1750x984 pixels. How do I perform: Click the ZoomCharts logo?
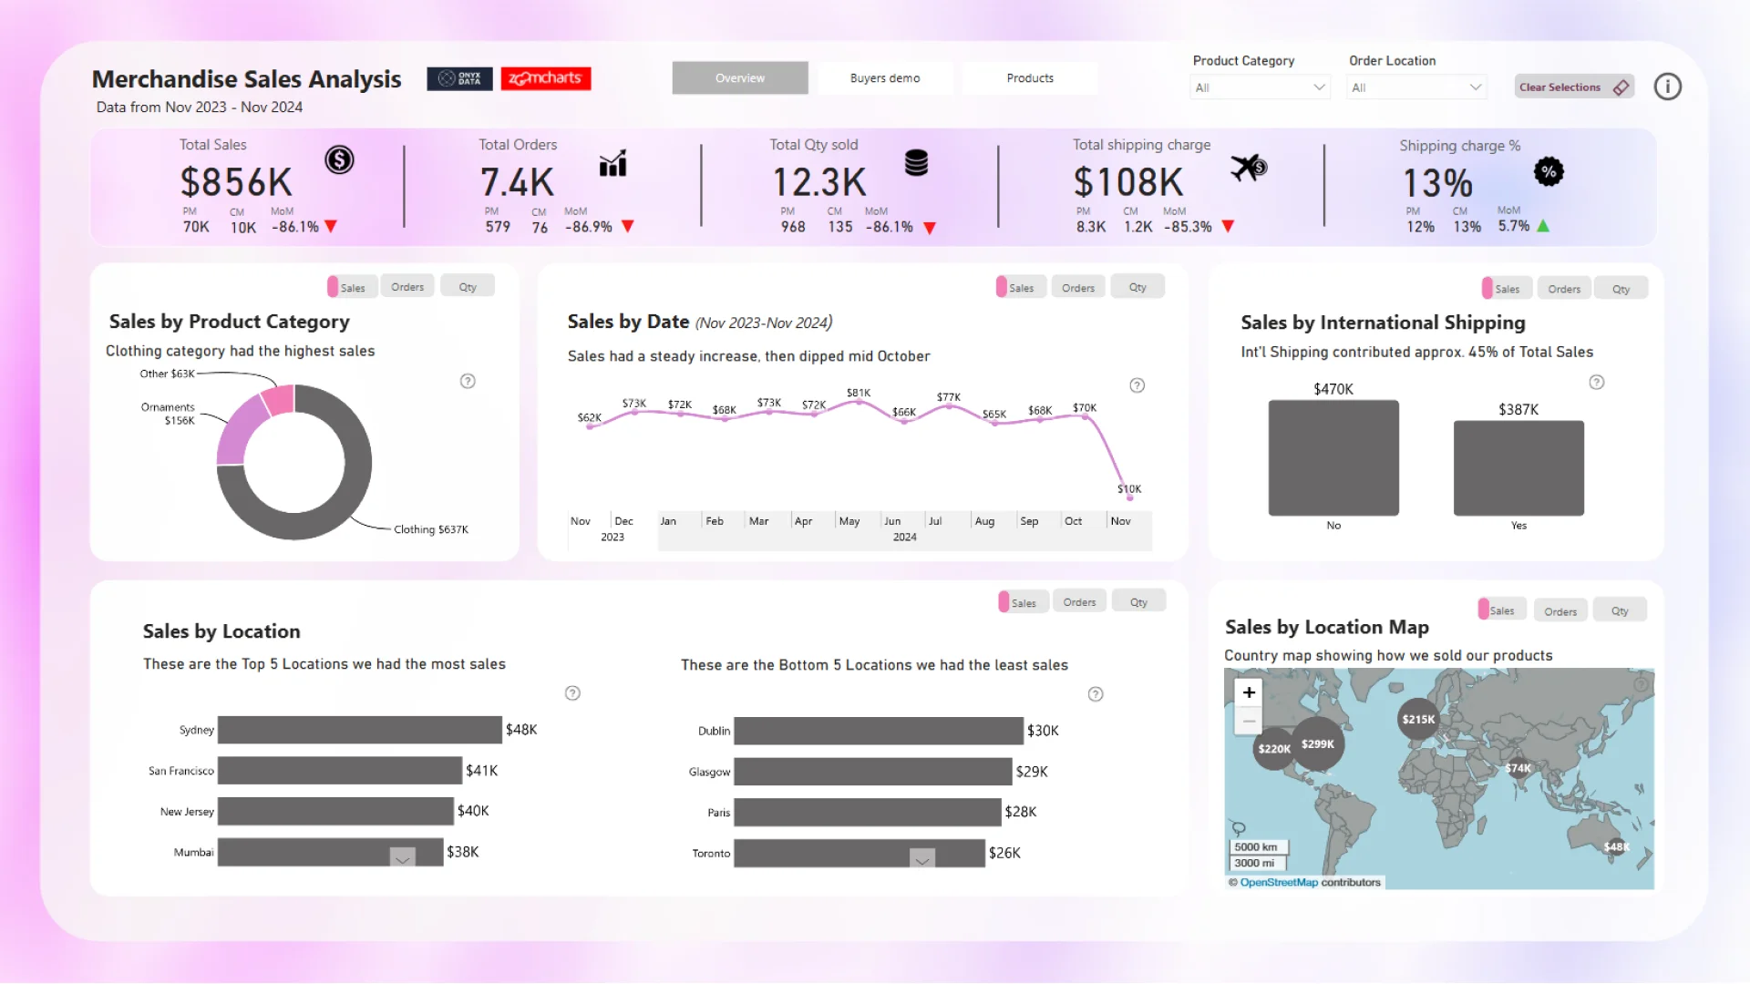(546, 78)
